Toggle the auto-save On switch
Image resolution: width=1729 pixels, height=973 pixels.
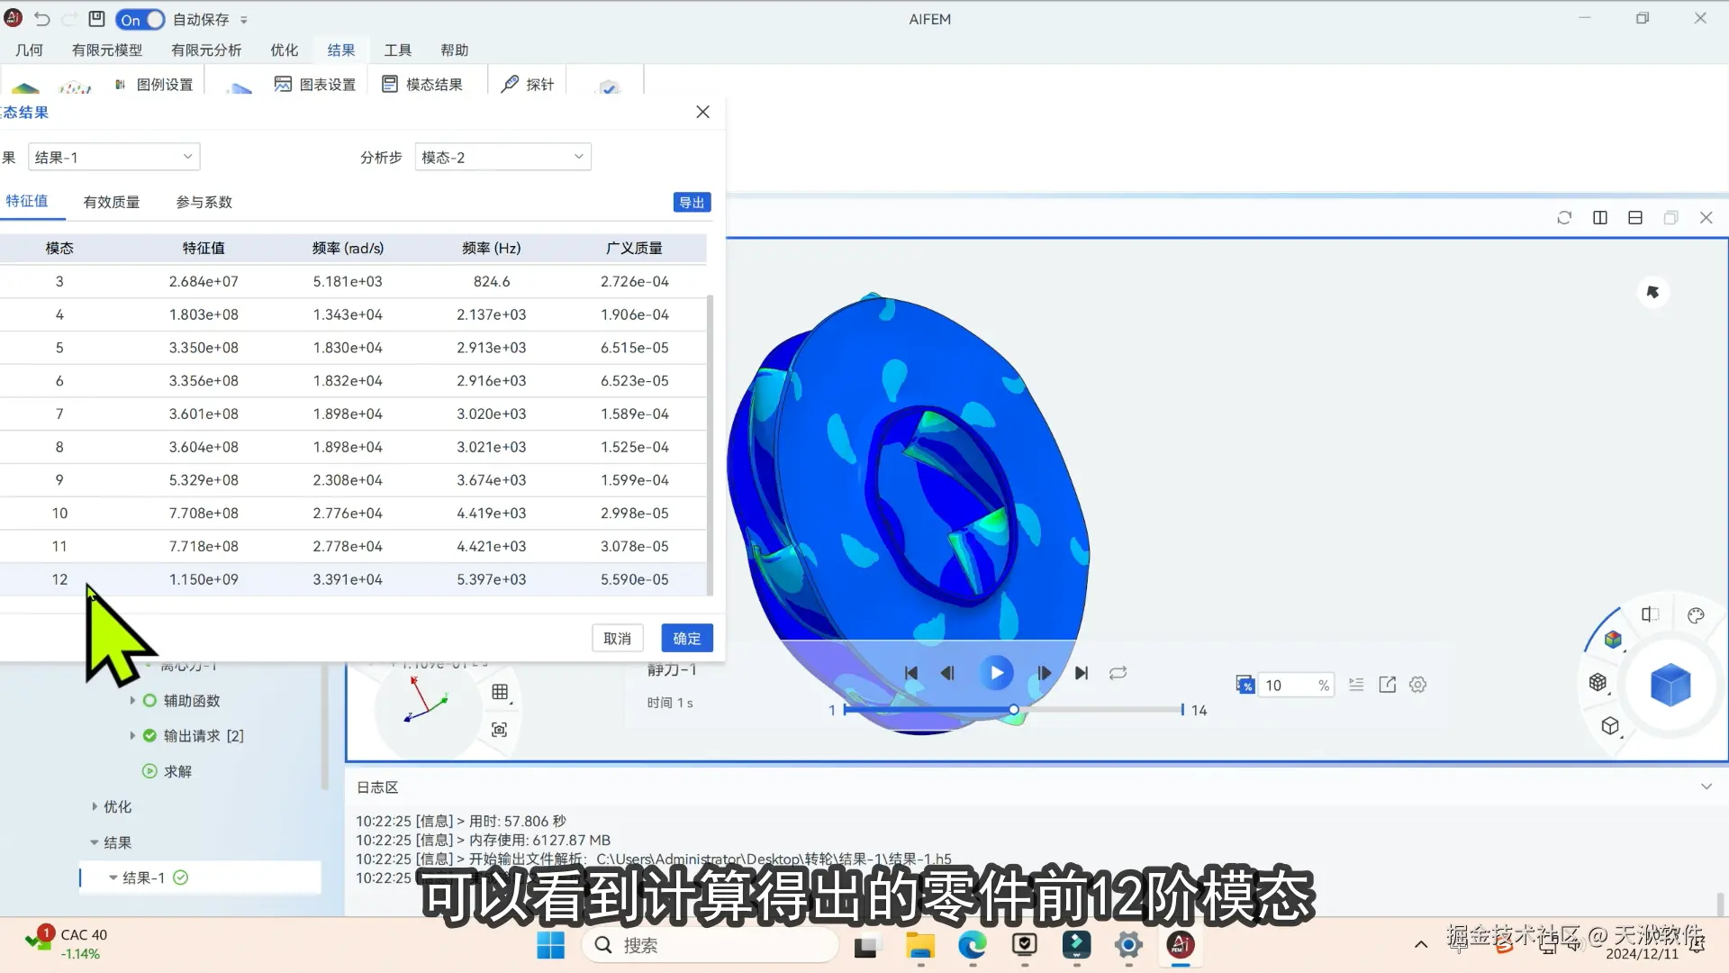[140, 19]
